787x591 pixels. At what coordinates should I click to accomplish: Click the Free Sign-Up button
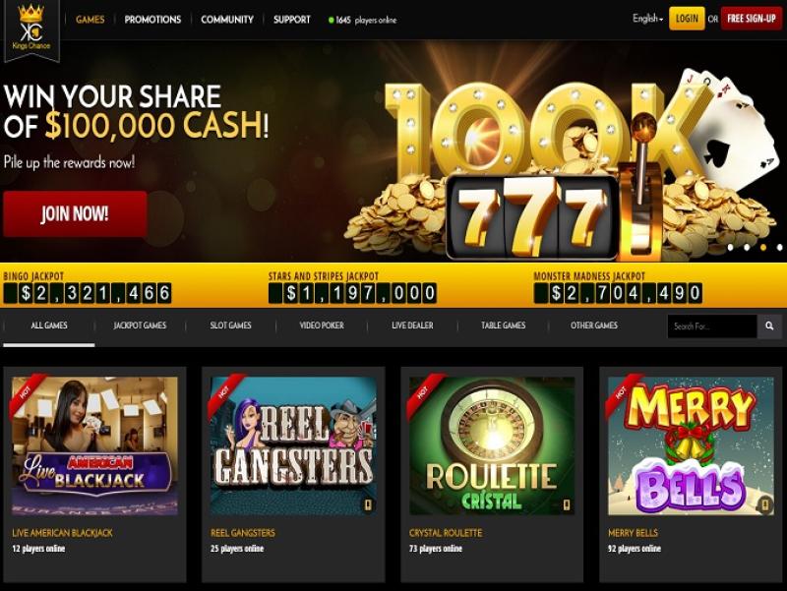pyautogui.click(x=752, y=19)
